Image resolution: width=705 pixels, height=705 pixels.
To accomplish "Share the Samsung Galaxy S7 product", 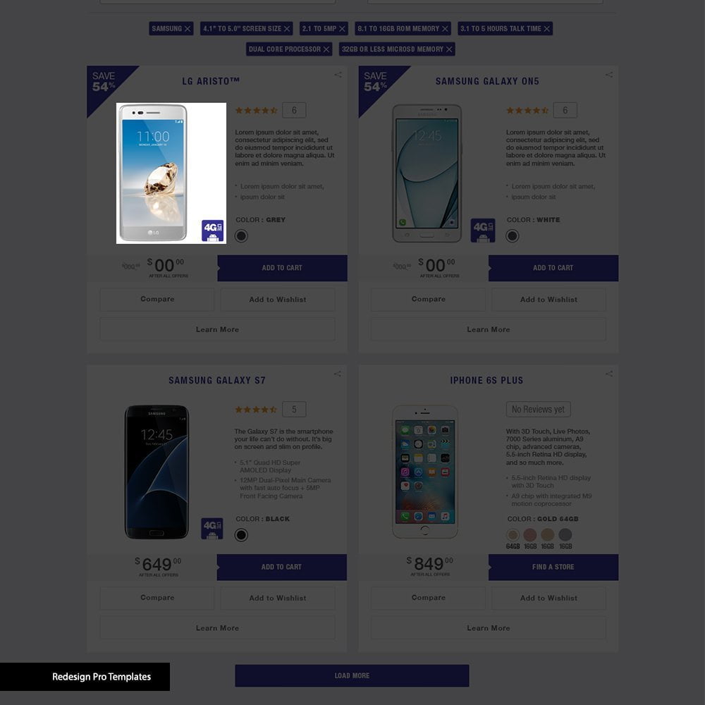I will coord(337,374).
